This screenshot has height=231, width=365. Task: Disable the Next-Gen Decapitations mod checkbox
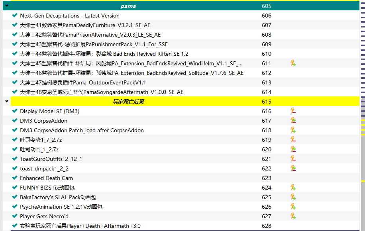pos(15,16)
